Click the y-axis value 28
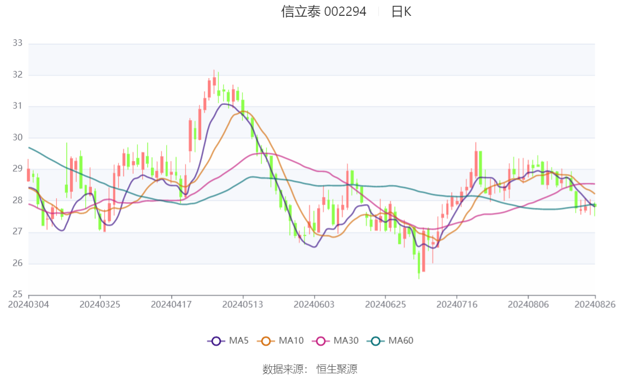The height and width of the screenshot is (376, 620). click(17, 200)
